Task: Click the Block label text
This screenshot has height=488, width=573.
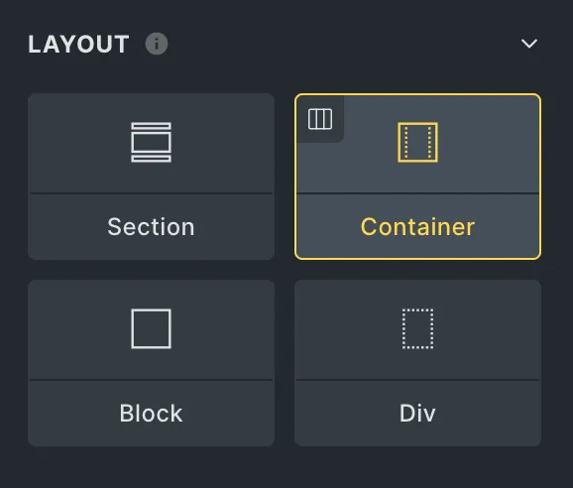Action: (x=151, y=413)
